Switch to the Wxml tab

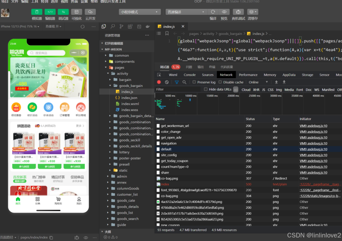point(173,75)
